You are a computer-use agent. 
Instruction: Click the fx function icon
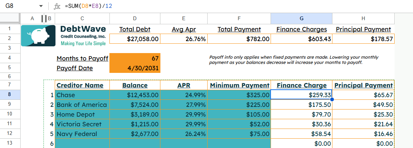point(57,6)
